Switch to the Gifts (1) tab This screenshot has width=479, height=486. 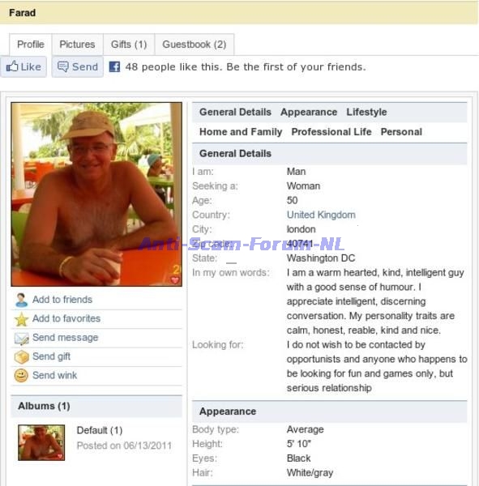tap(129, 45)
